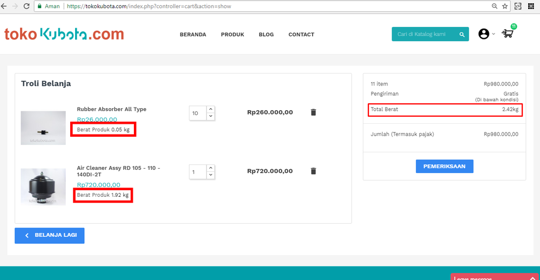
Task: Focus the Cari di Katalog kami search field
Action: pyautogui.click(x=426, y=34)
